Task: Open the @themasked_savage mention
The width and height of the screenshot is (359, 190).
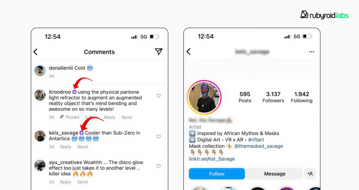Action: (x=258, y=146)
